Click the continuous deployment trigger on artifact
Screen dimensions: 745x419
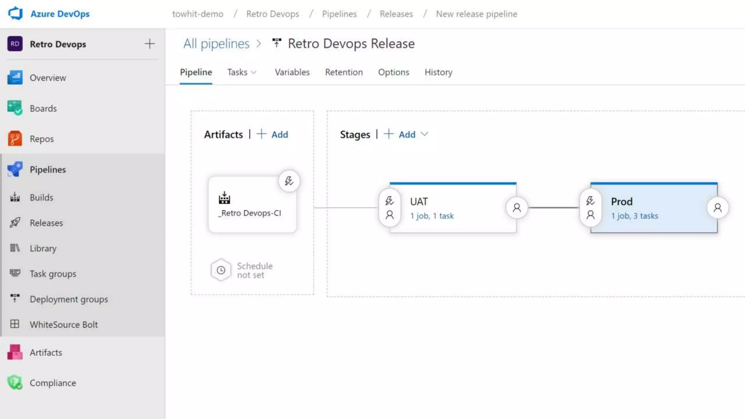click(289, 181)
